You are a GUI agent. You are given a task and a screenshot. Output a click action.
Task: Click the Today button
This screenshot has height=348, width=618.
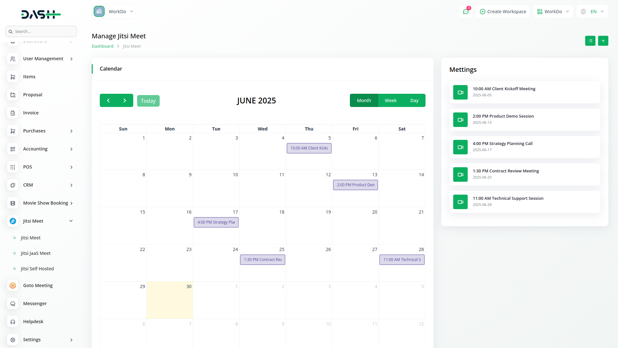pyautogui.click(x=148, y=101)
